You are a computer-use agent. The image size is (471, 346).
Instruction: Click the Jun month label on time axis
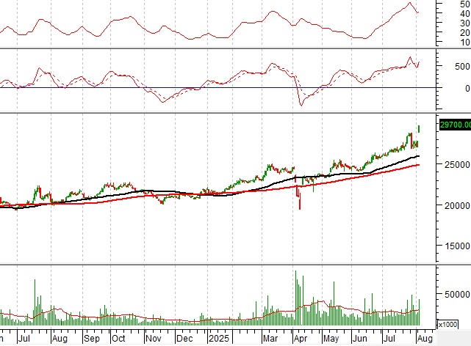[359, 339]
